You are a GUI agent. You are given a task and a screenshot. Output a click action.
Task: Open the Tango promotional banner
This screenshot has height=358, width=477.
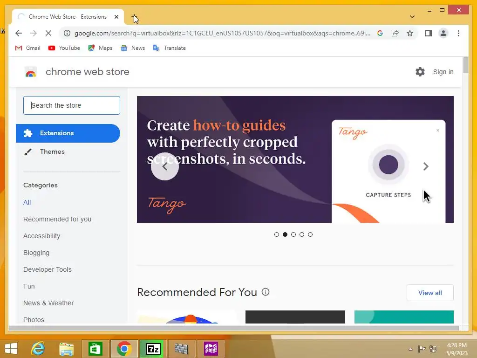pyautogui.click(x=295, y=159)
